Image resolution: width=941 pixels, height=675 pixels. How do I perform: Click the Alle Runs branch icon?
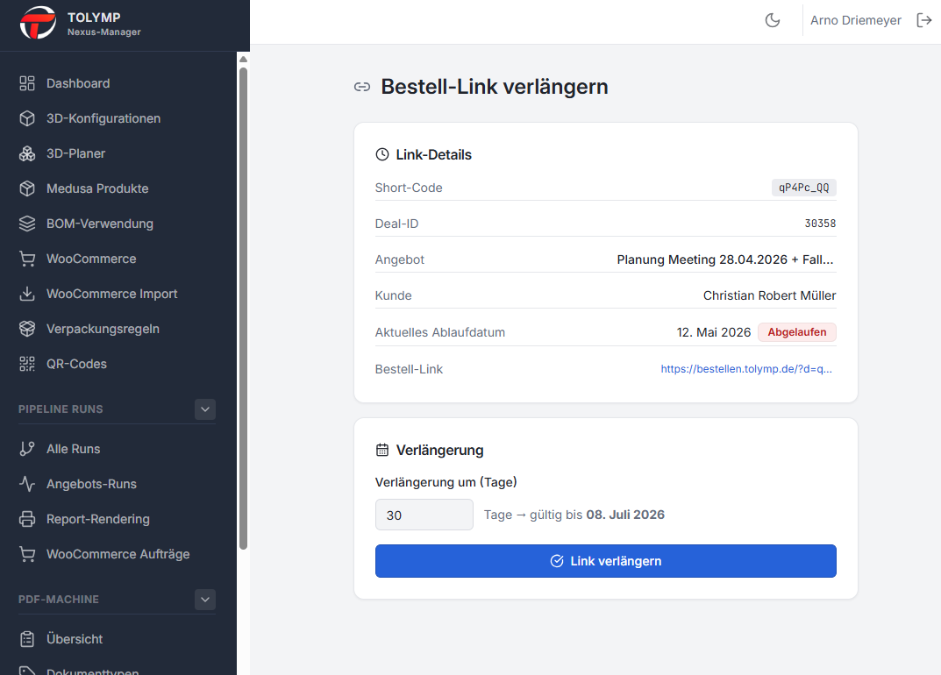[x=27, y=449]
